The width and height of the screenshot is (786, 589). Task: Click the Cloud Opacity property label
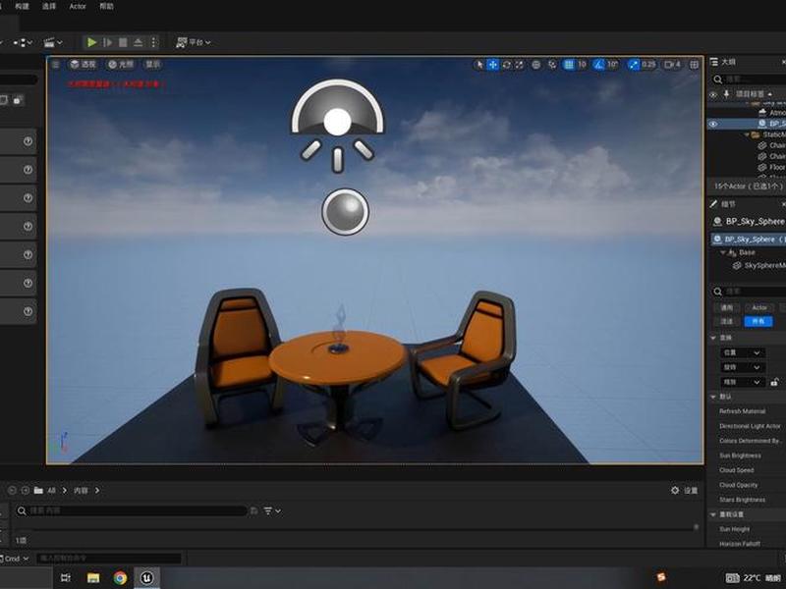click(x=739, y=485)
